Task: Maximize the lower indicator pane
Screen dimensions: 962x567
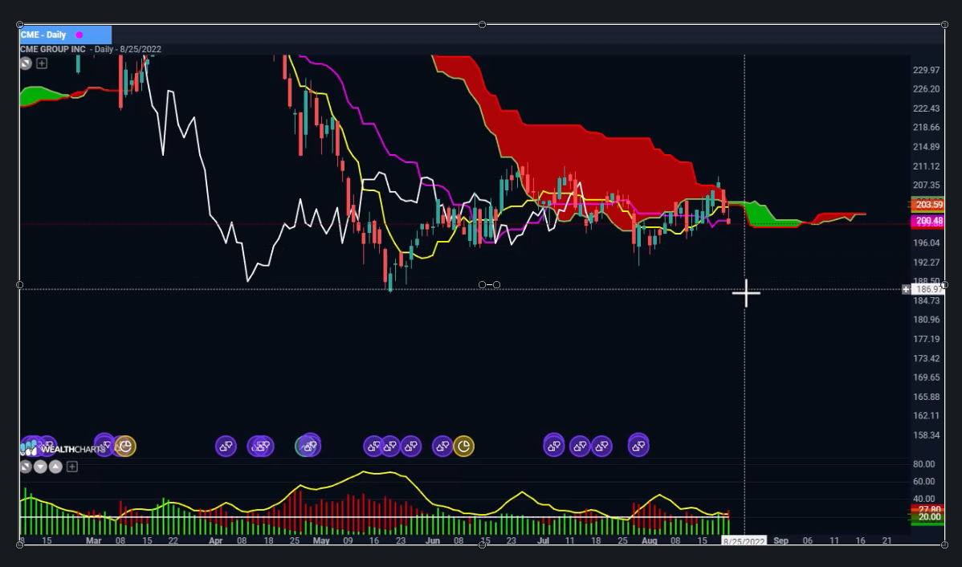Action: (x=25, y=467)
